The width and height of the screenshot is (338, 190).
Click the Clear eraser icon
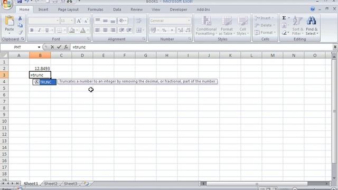pyautogui.click(x=284, y=33)
